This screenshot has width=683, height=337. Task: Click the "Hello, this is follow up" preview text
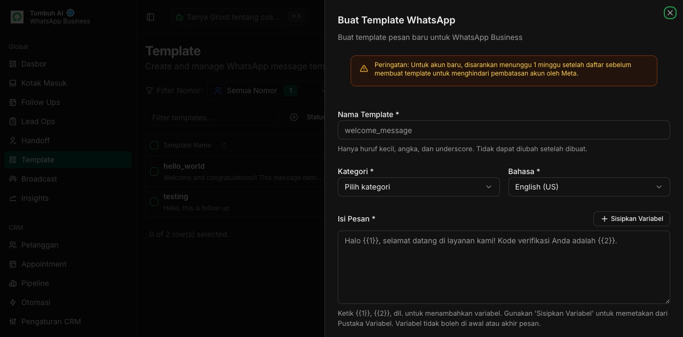coord(196,208)
